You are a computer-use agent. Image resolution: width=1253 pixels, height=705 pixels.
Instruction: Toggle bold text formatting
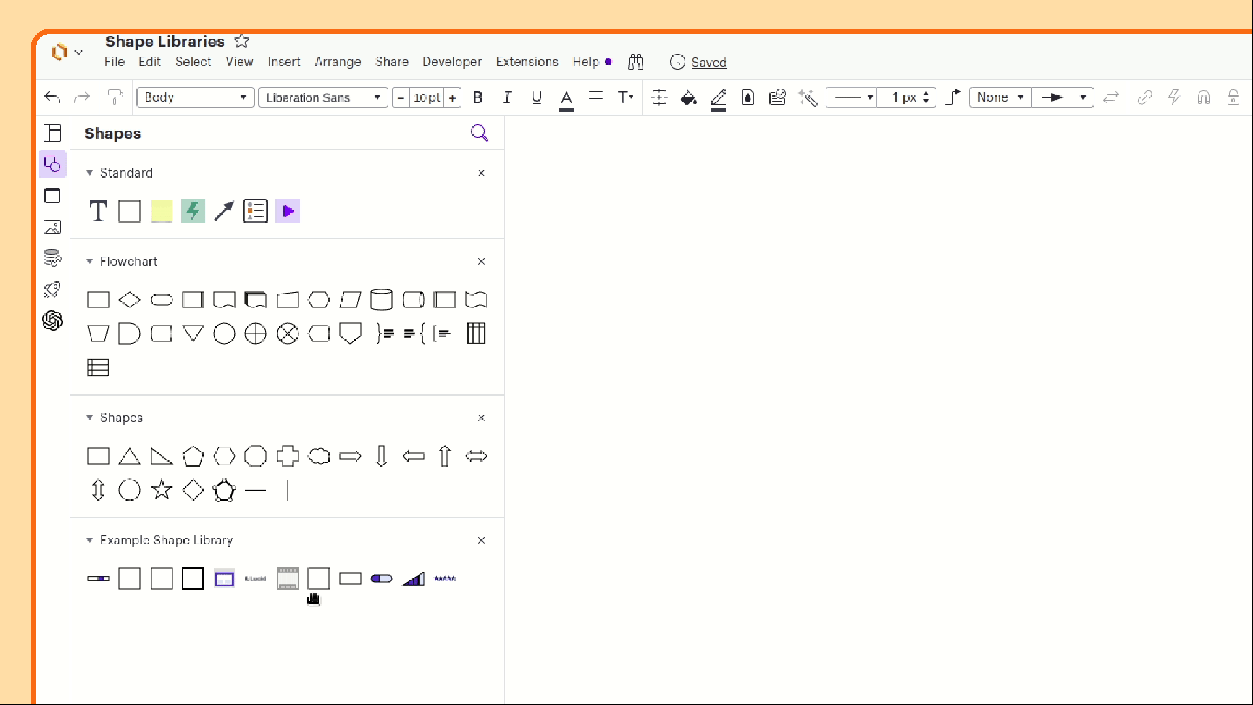pos(478,98)
